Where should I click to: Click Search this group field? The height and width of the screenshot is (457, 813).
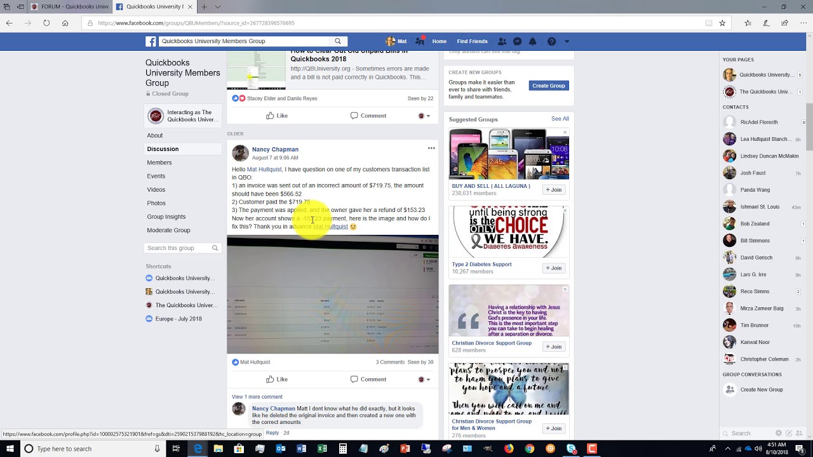tap(183, 248)
